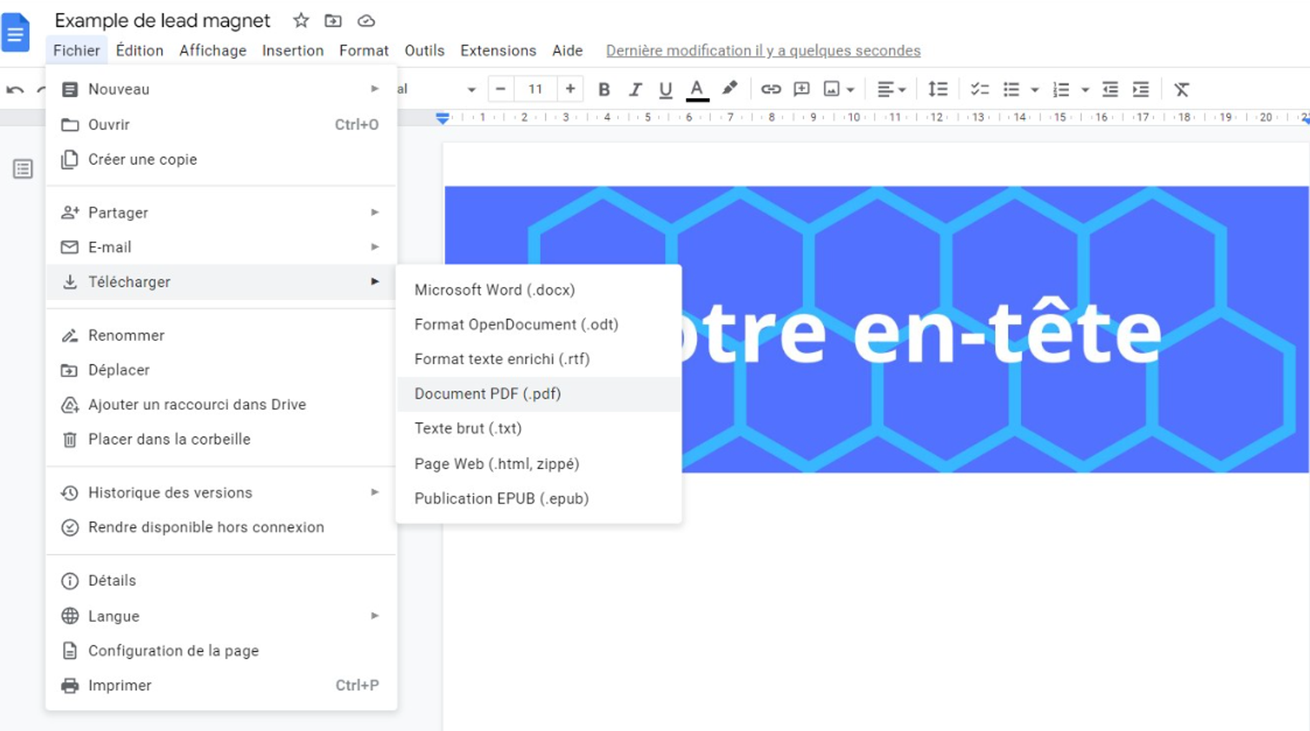Click the move to folder icon beside title

(333, 20)
